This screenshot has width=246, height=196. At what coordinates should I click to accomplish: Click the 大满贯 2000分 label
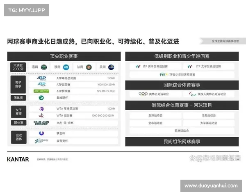tap(18, 67)
